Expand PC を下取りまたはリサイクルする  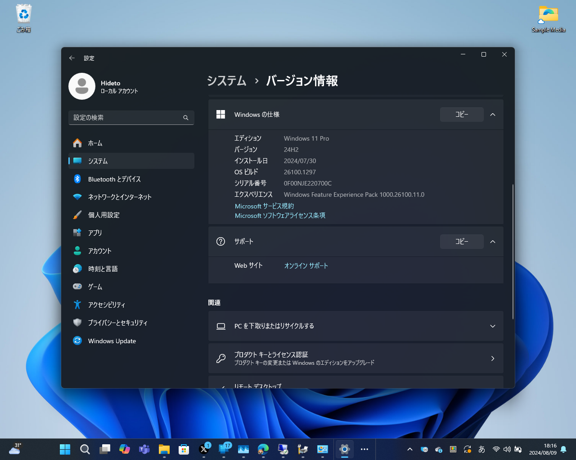click(x=492, y=326)
